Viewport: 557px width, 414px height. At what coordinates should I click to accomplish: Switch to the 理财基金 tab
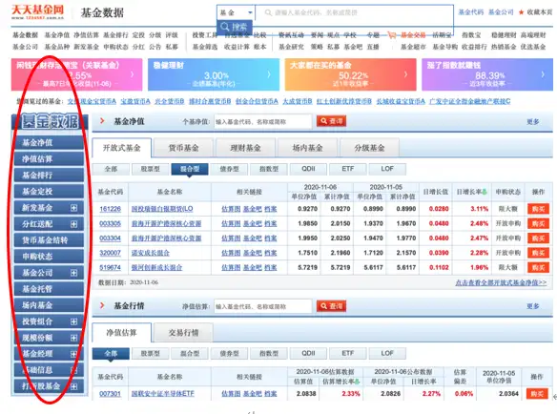pos(245,148)
